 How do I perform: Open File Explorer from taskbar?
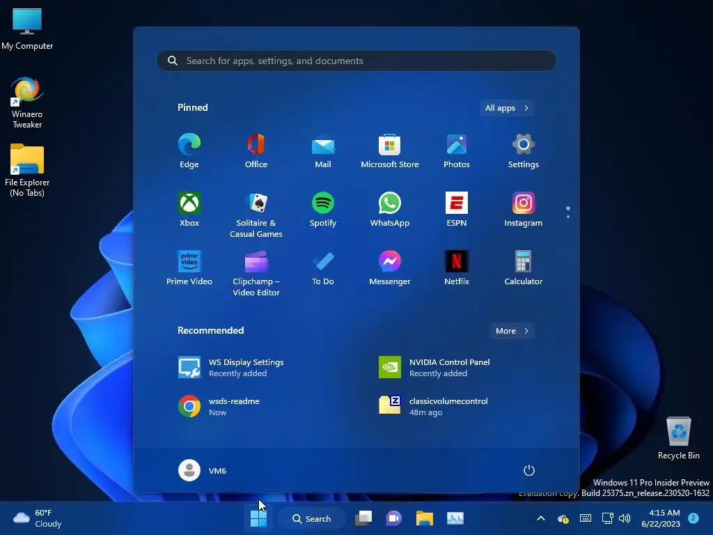pos(424,518)
